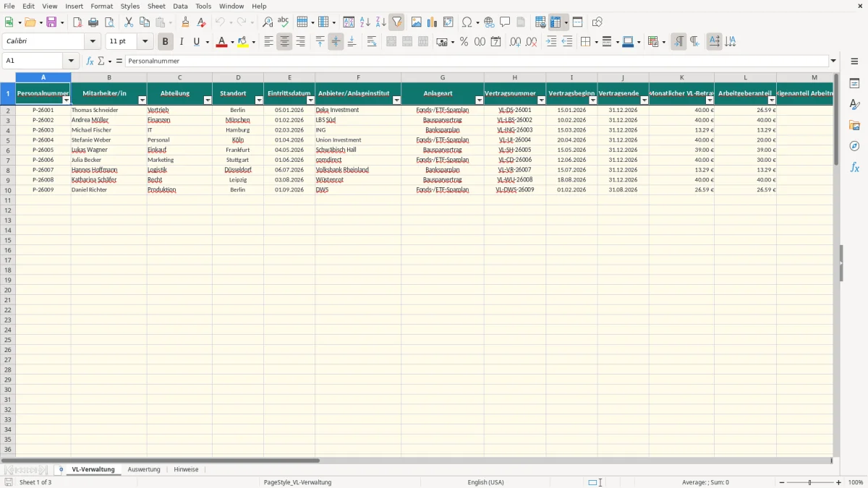Open the Abteilung column filter dropdown
Viewport: 868px width, 488px height.
point(208,100)
